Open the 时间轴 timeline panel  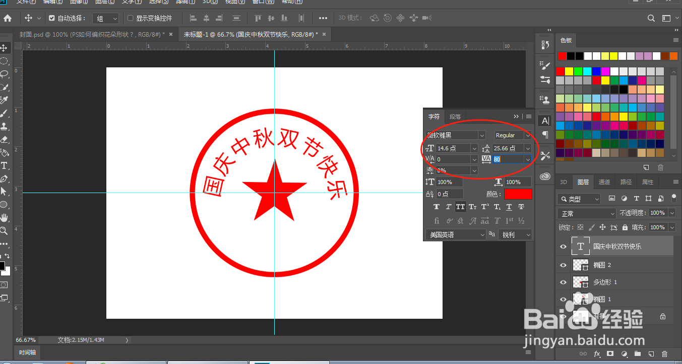pos(27,352)
